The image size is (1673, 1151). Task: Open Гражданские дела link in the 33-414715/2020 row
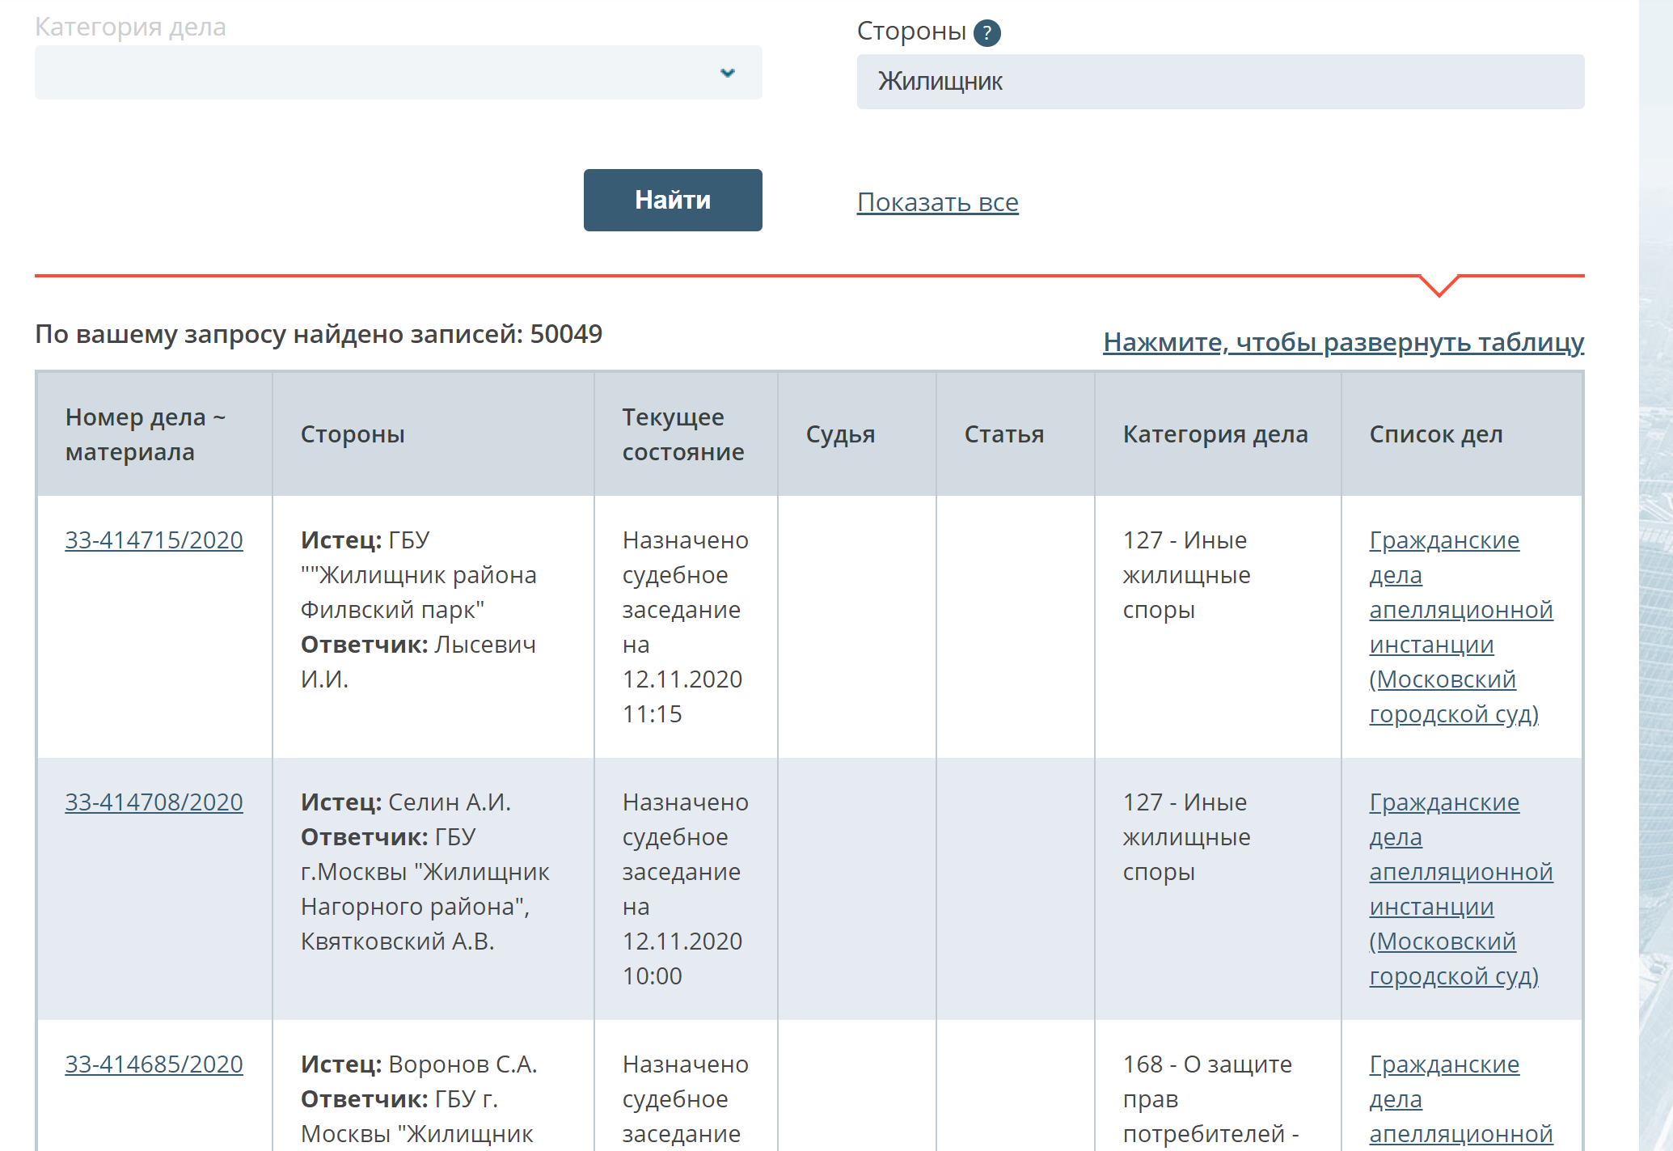1460,627
